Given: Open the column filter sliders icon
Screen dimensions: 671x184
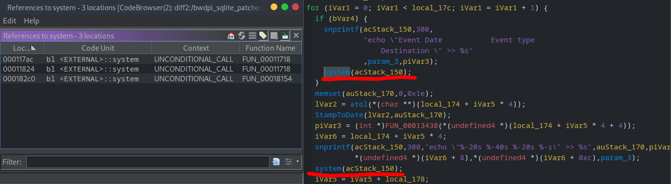Looking at the screenshot, I should pos(288,162).
